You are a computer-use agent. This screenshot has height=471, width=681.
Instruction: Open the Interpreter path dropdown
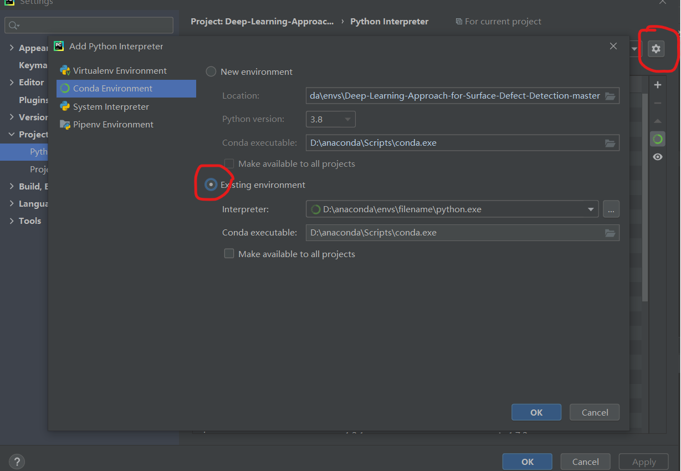591,209
